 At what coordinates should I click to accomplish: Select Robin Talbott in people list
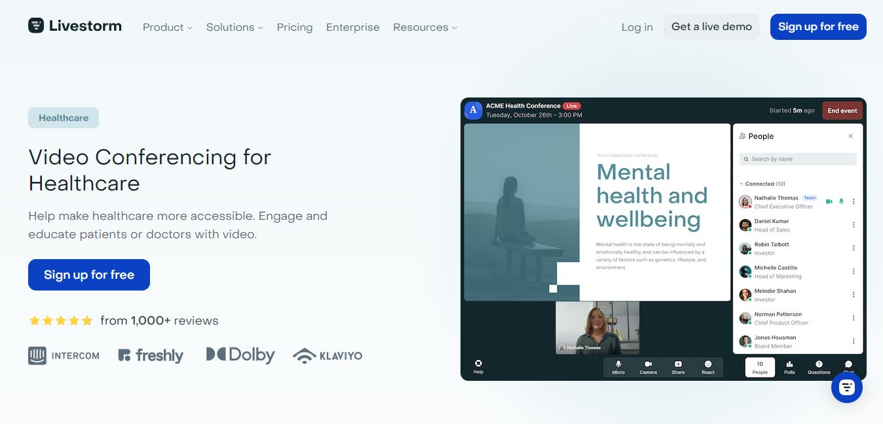point(798,249)
